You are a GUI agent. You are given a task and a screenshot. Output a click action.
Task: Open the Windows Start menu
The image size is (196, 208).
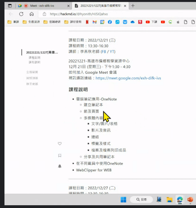123,200
